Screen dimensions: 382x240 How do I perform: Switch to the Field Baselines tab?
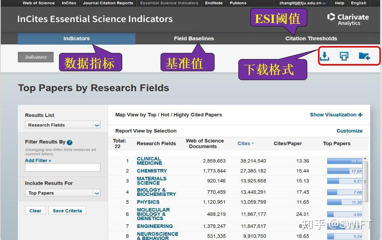(x=194, y=39)
